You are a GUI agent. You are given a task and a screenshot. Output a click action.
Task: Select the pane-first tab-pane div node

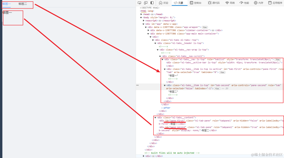pos(221,122)
